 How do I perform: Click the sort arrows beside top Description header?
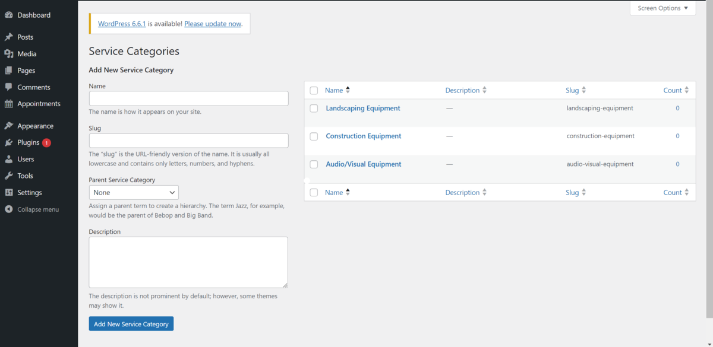(484, 90)
